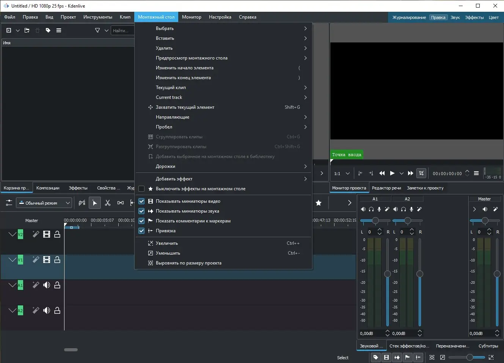
Task: Open the Монитор menu
Action: [x=192, y=17]
